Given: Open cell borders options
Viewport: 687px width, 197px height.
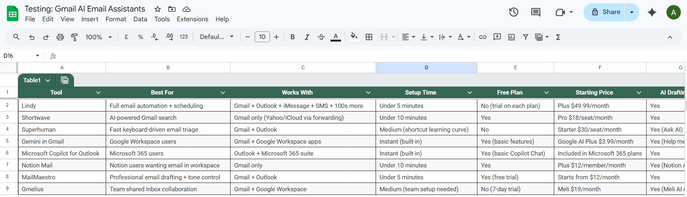Looking at the screenshot, I should point(369,37).
